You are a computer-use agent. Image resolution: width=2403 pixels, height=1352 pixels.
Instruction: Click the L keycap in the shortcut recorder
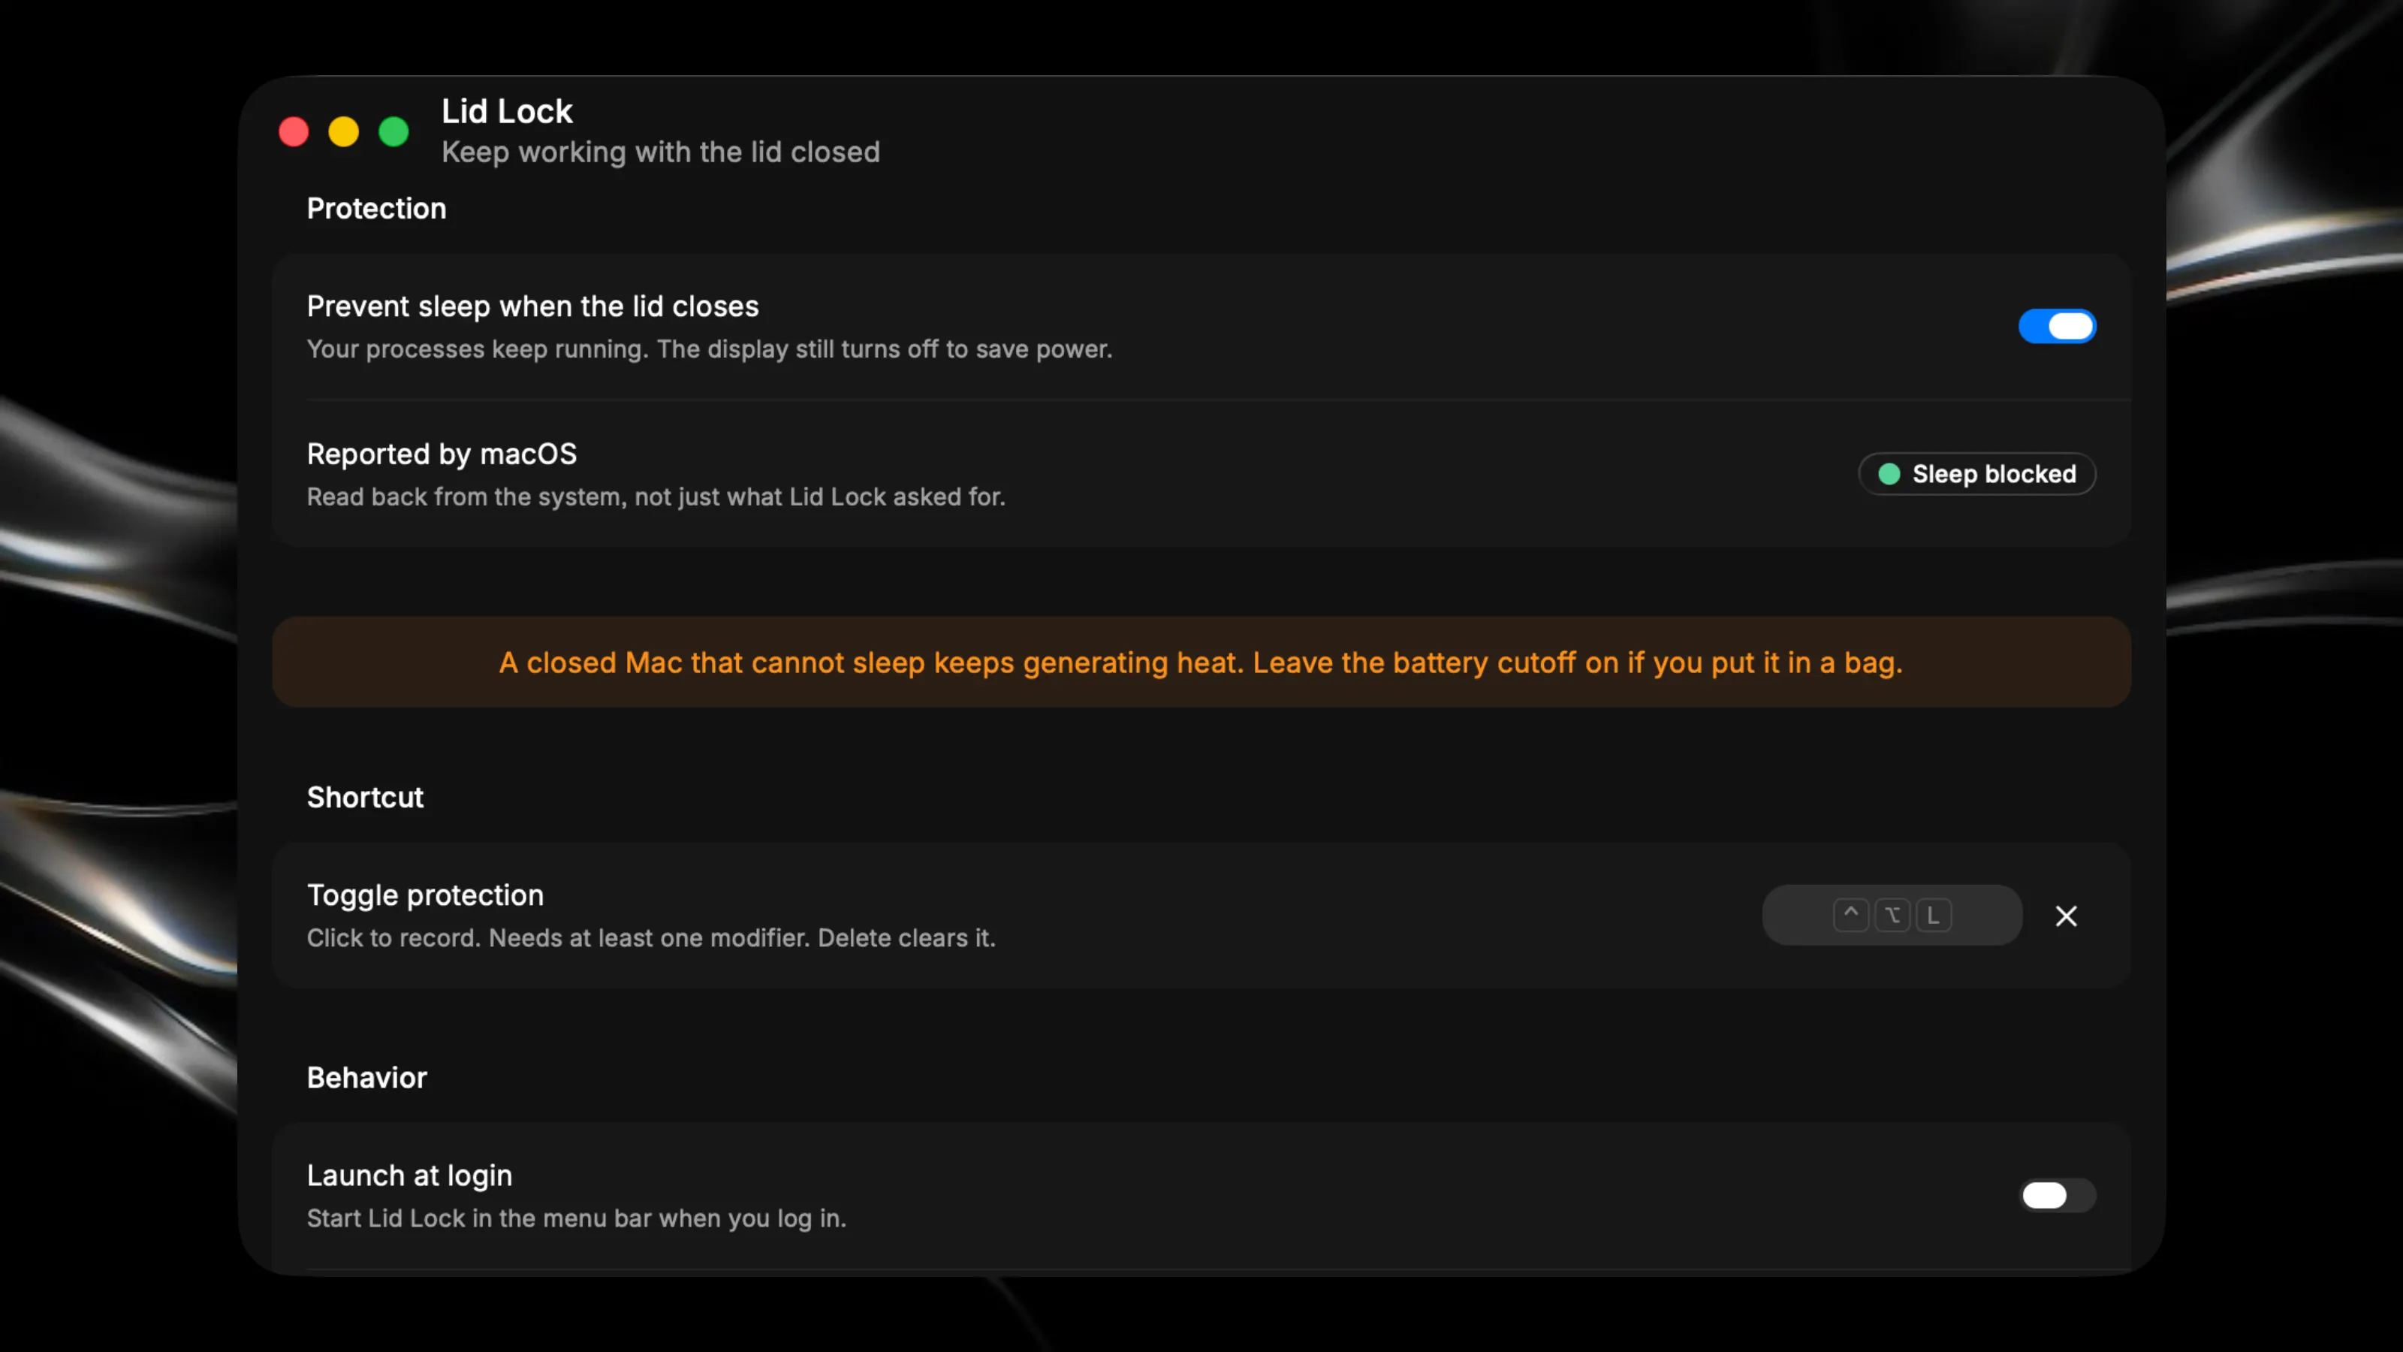click(1934, 914)
